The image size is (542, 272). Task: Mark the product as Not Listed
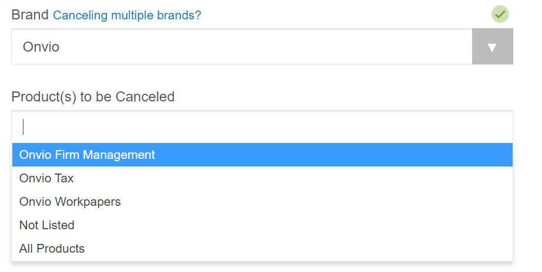point(47,225)
